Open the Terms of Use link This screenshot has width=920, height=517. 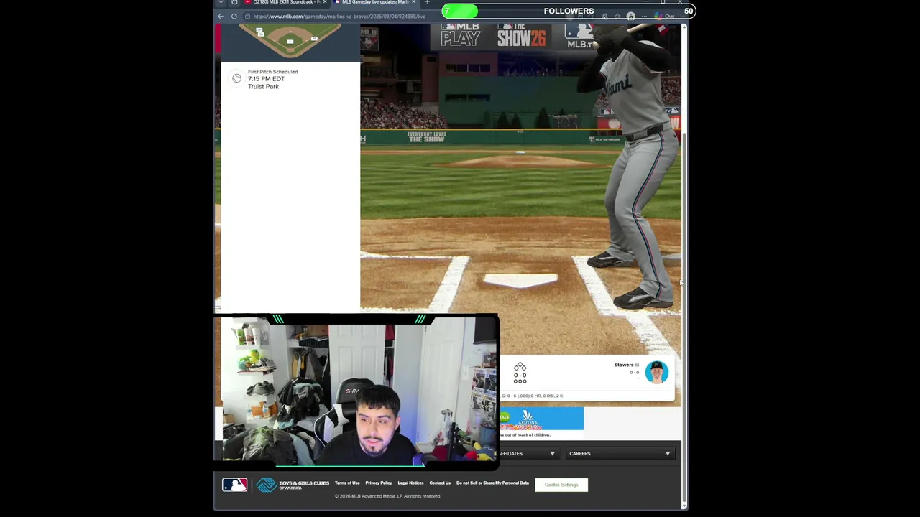[347, 483]
